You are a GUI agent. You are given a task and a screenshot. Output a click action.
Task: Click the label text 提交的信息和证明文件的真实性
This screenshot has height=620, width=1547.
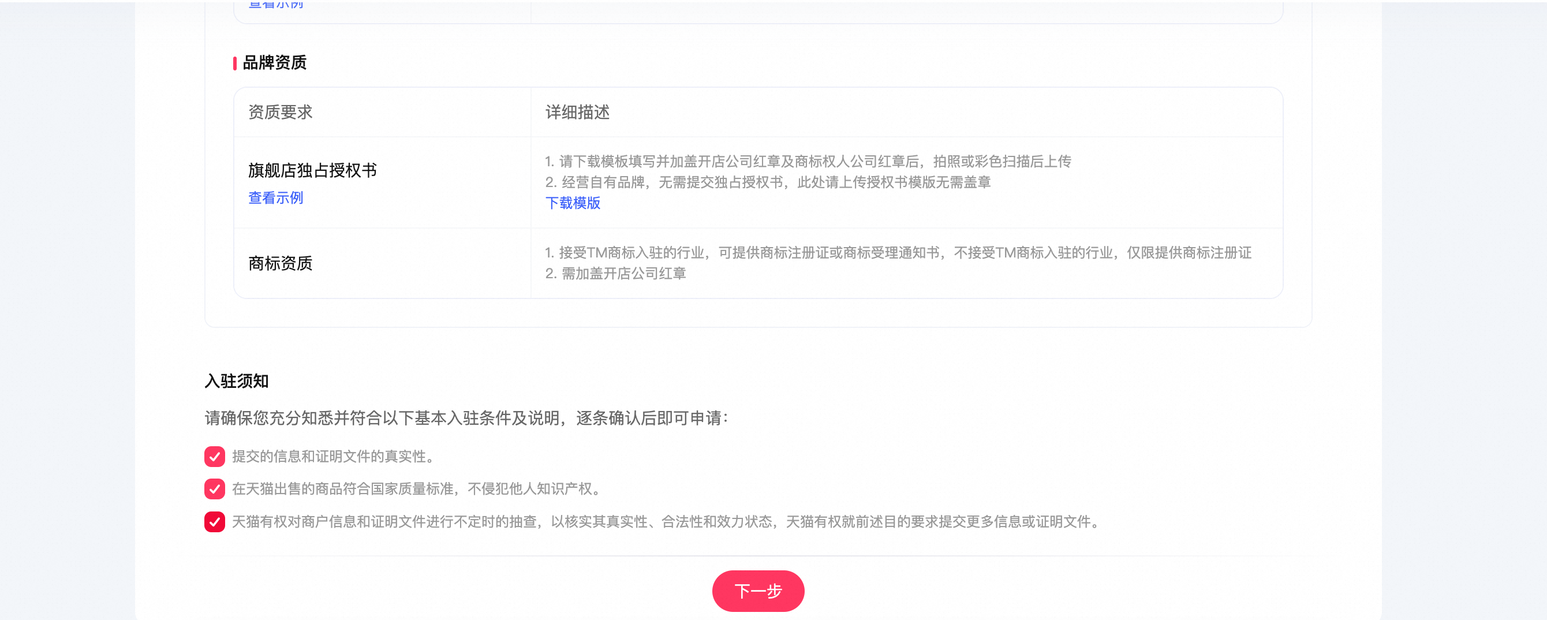332,457
